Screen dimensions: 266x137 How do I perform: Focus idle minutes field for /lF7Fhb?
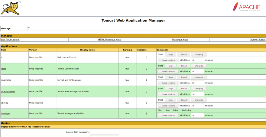[197, 106]
